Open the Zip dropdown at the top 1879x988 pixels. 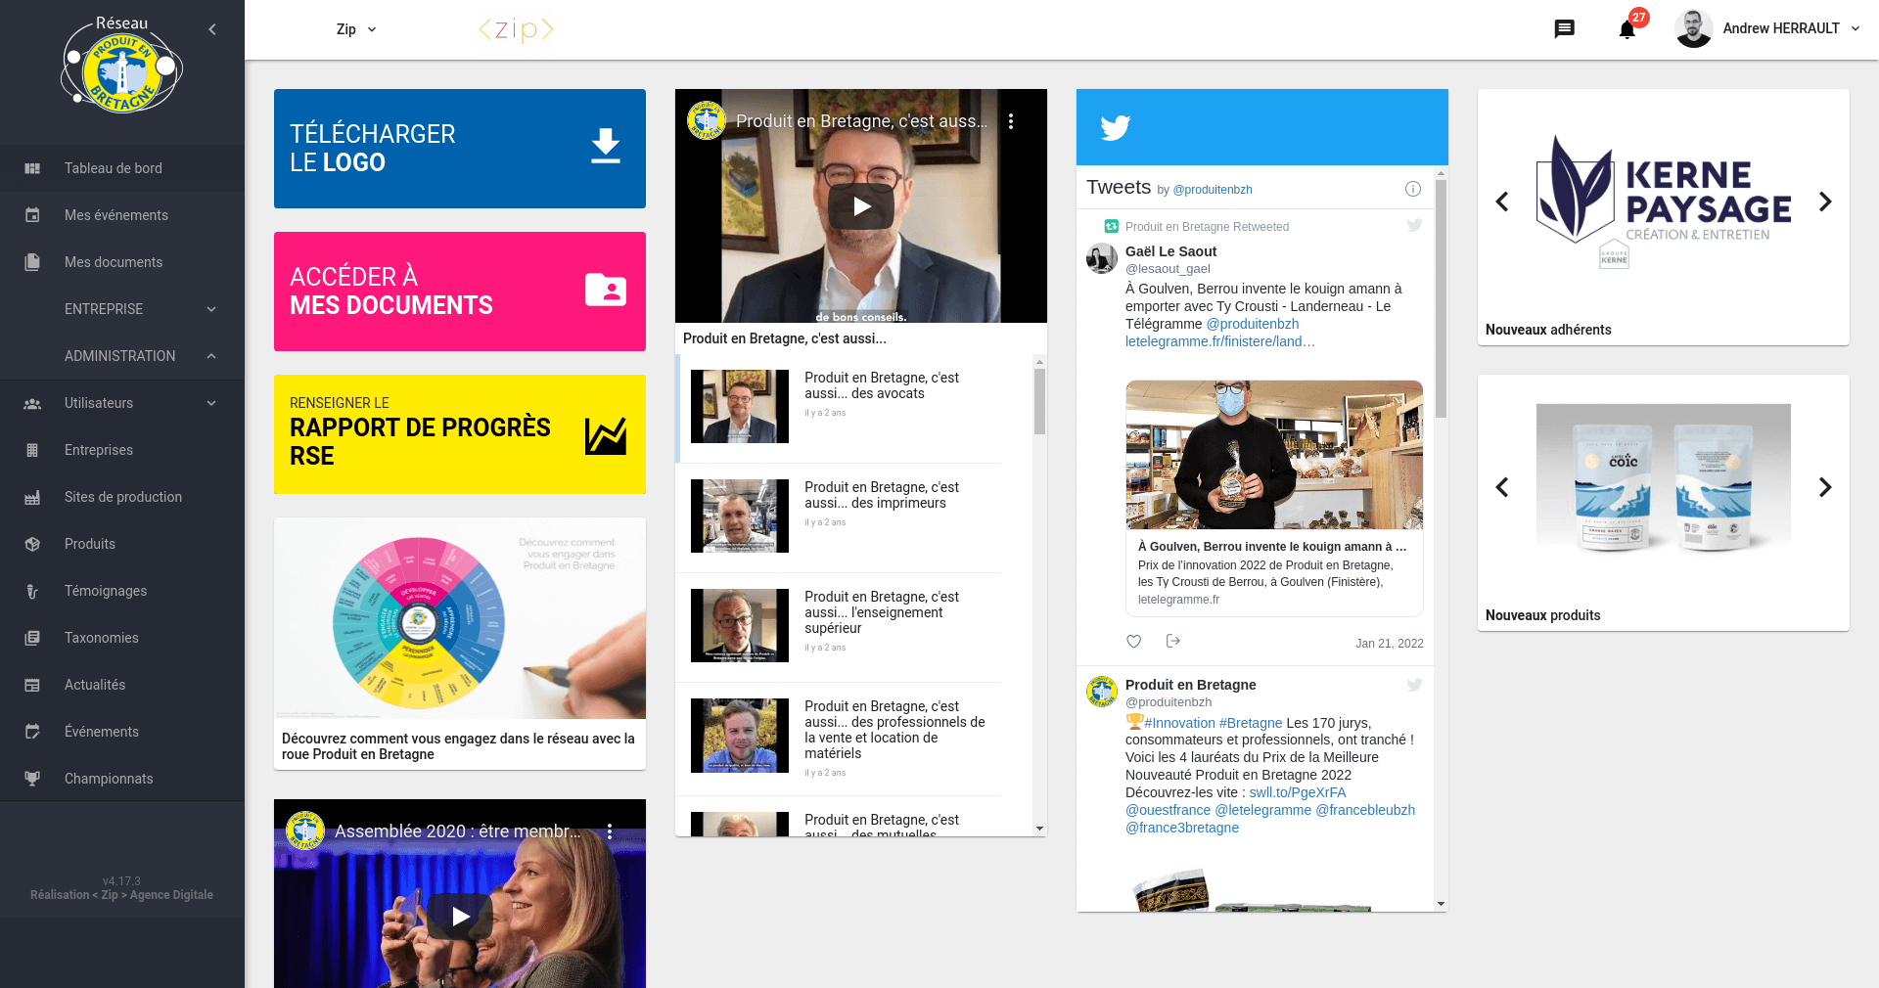coord(356,29)
